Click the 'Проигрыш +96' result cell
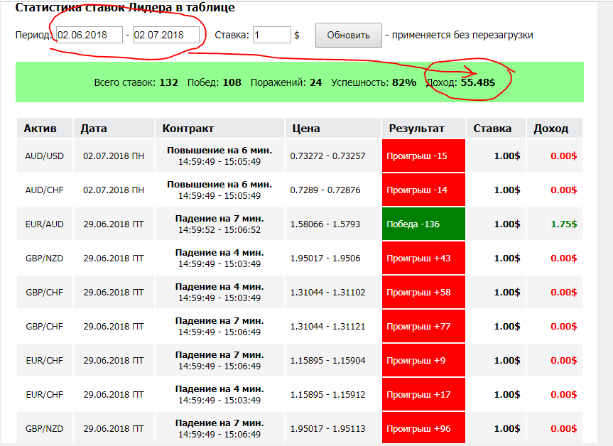The height and width of the screenshot is (446, 613). click(424, 428)
